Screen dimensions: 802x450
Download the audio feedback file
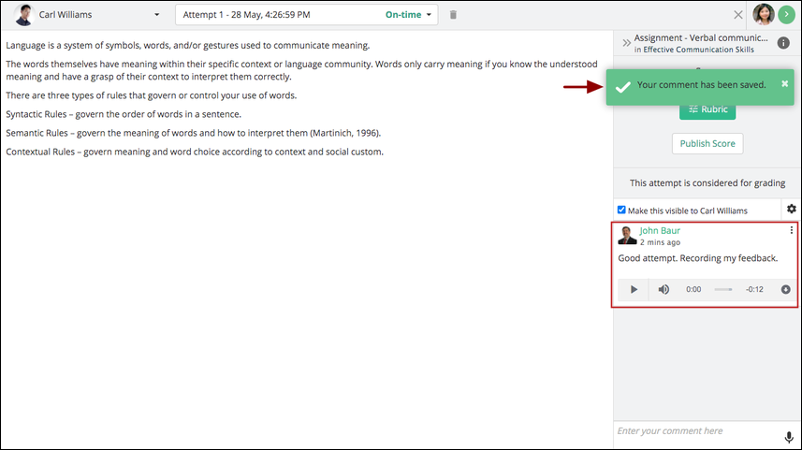coord(786,289)
